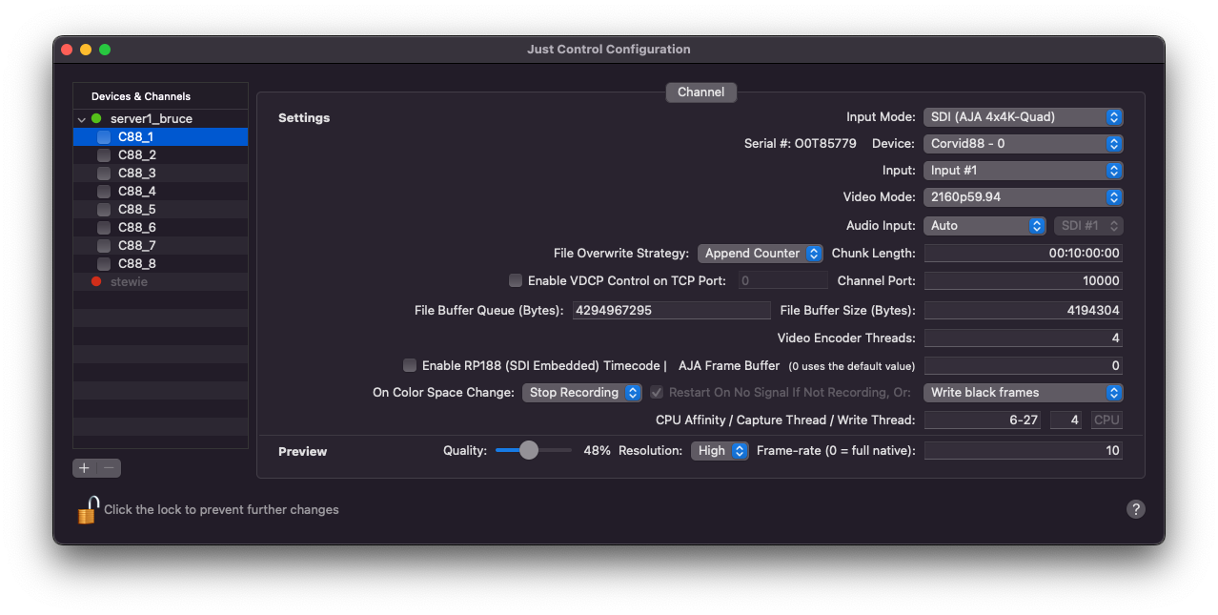This screenshot has width=1218, height=615.
Task: Click the lock icon to prevent changes
Action: (x=88, y=510)
